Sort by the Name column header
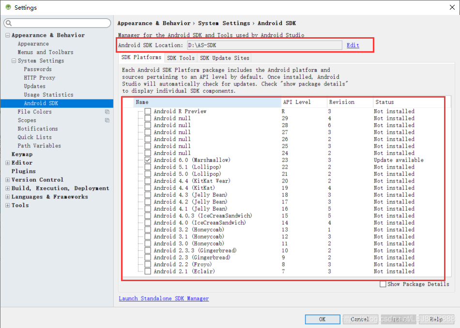The width and height of the screenshot is (460, 328). point(207,102)
